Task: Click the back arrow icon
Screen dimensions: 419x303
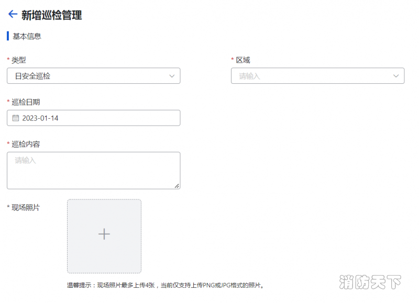Action: coord(13,15)
